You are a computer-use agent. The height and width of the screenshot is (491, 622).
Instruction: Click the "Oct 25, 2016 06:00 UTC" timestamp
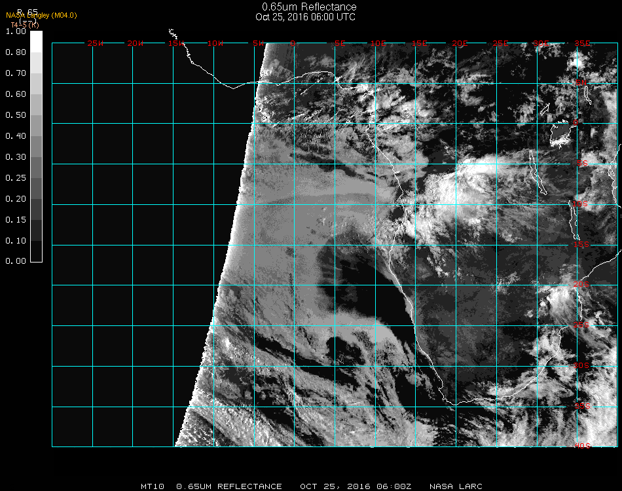(305, 17)
